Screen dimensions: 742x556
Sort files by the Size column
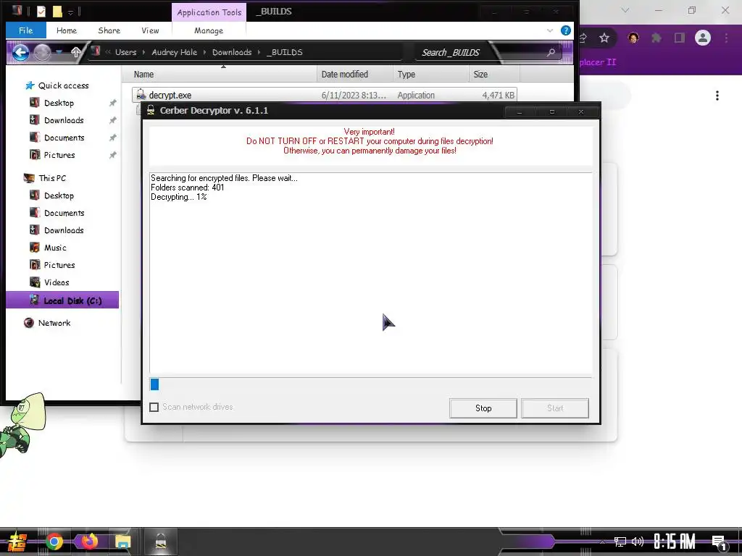tap(494, 75)
